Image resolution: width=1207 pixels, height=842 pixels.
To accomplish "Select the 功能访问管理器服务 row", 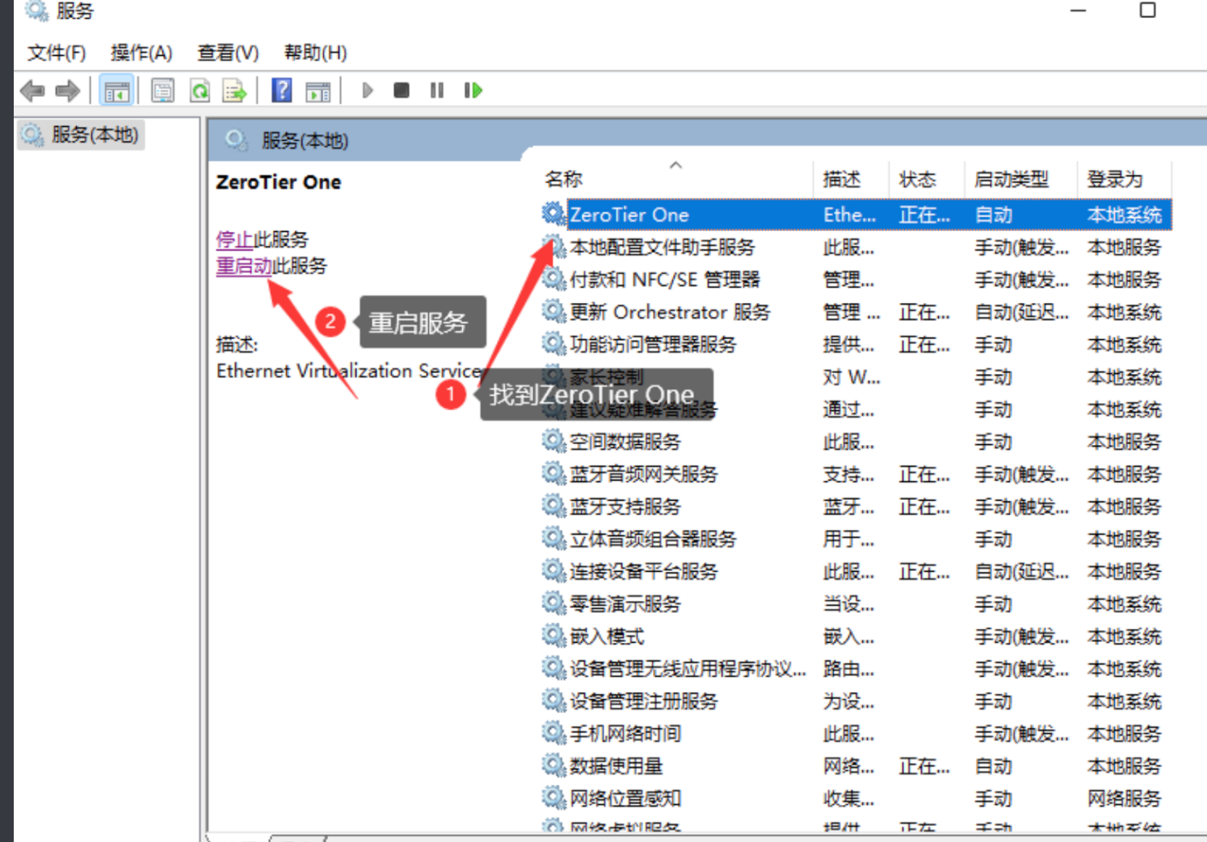I will pyautogui.click(x=855, y=345).
